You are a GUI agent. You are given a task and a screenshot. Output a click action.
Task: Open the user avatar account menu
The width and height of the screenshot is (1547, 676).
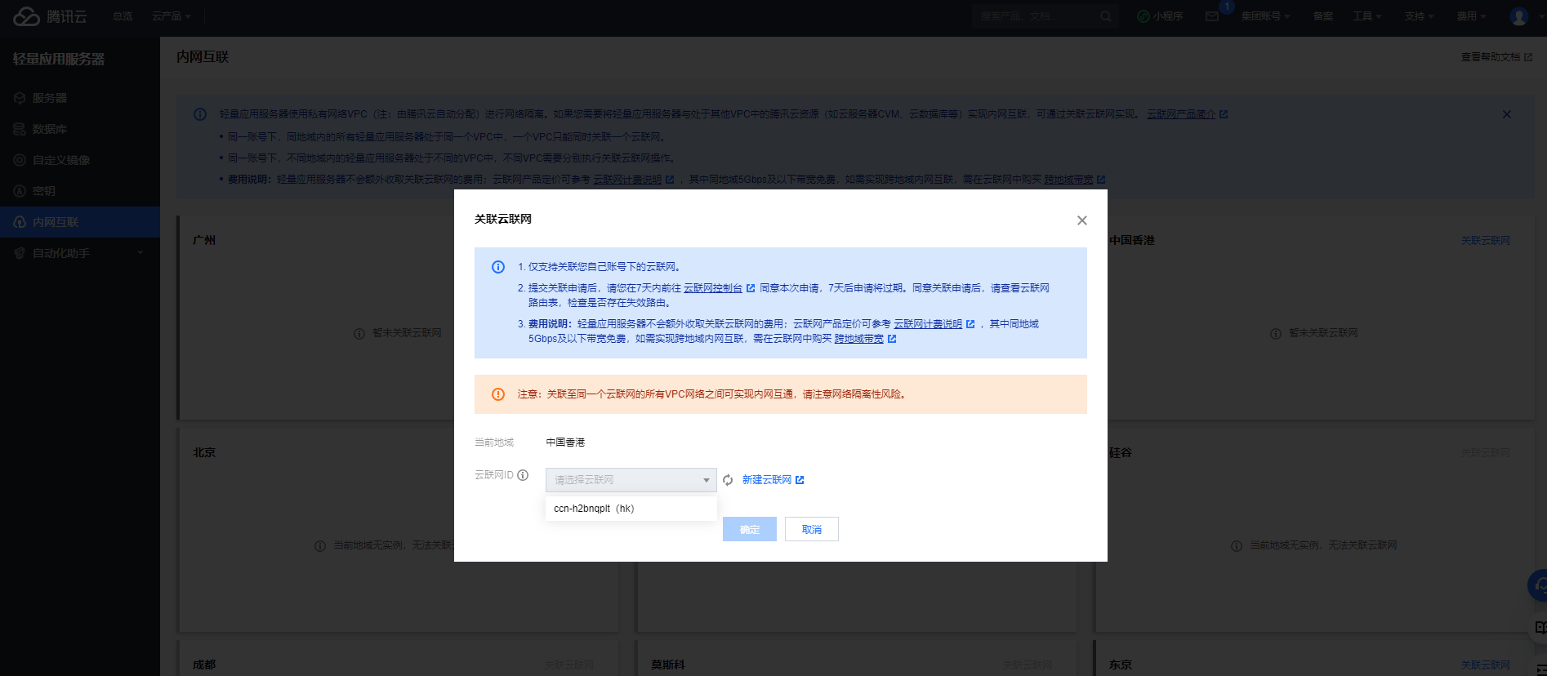pyautogui.click(x=1519, y=16)
